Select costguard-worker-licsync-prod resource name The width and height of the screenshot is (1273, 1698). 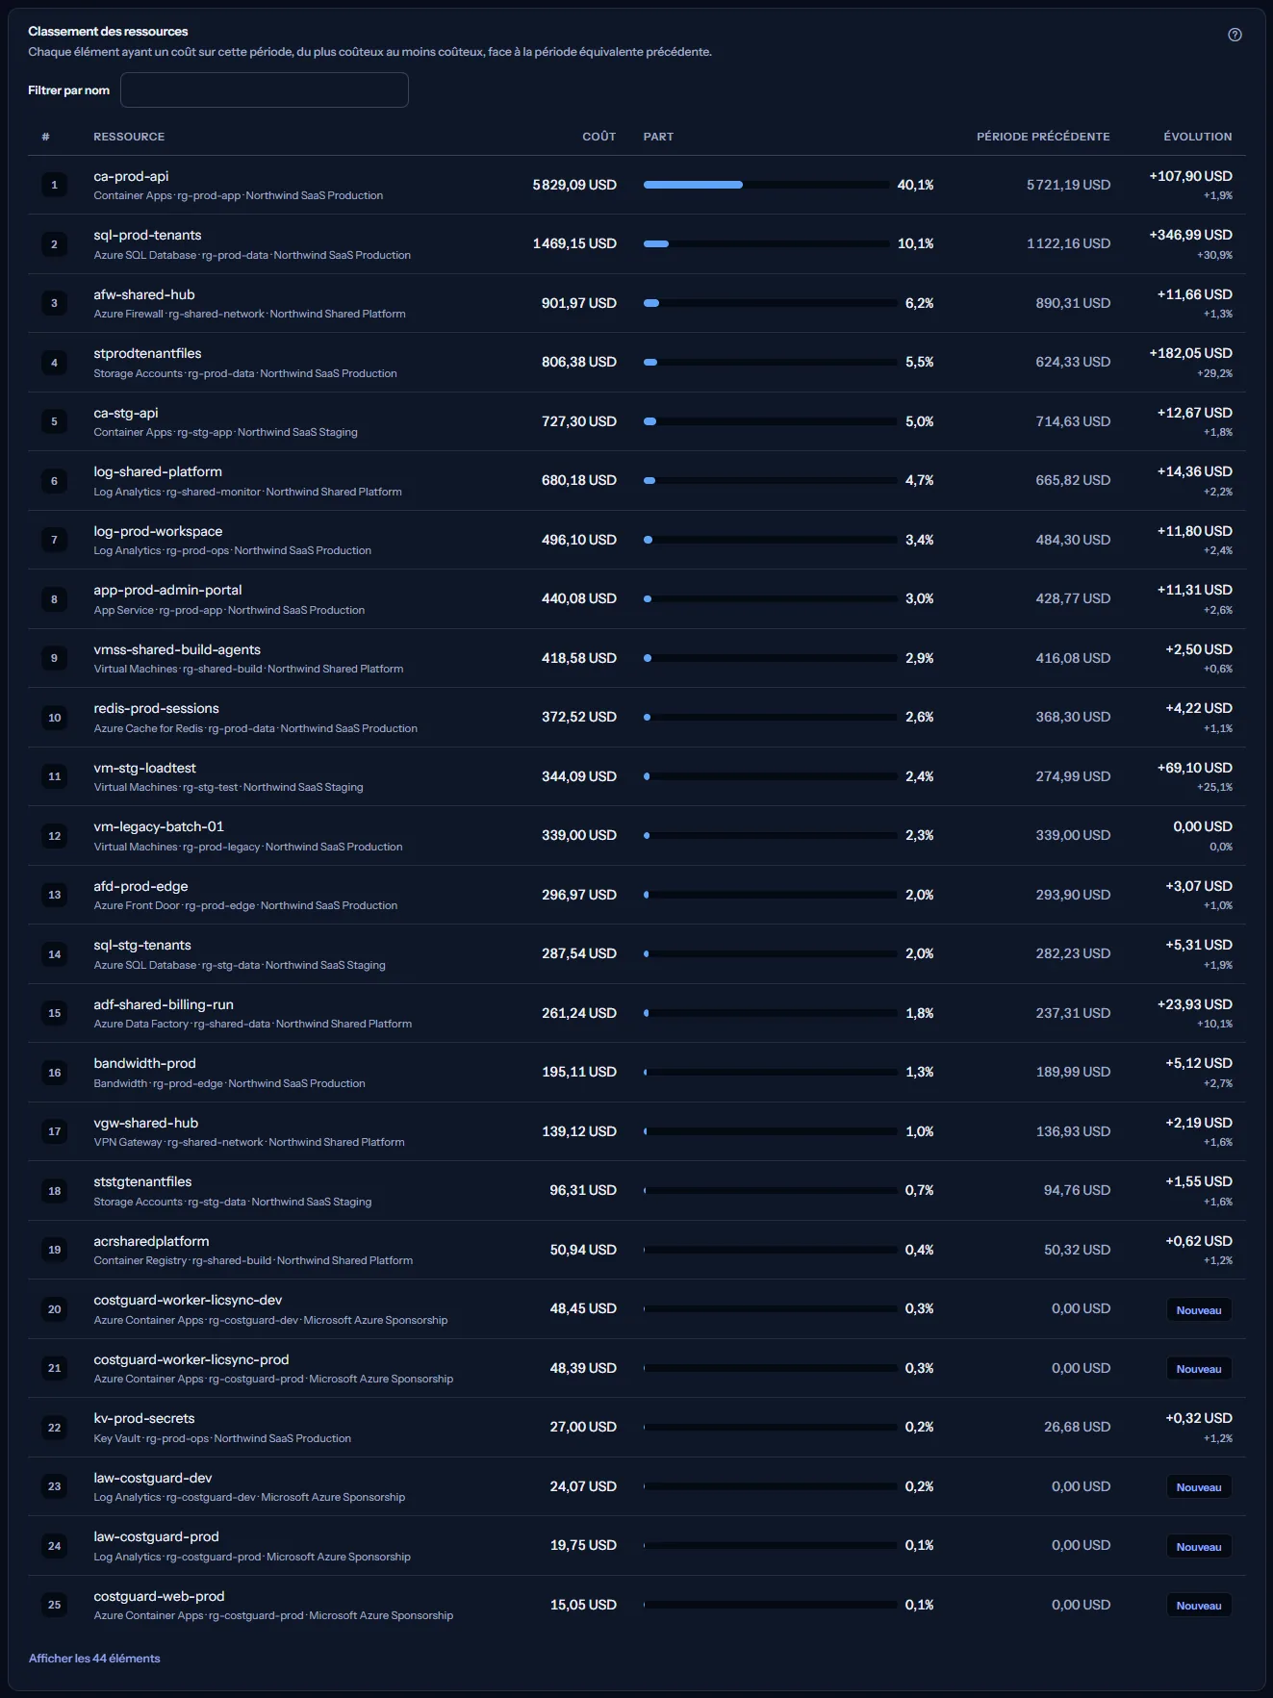191,1359
